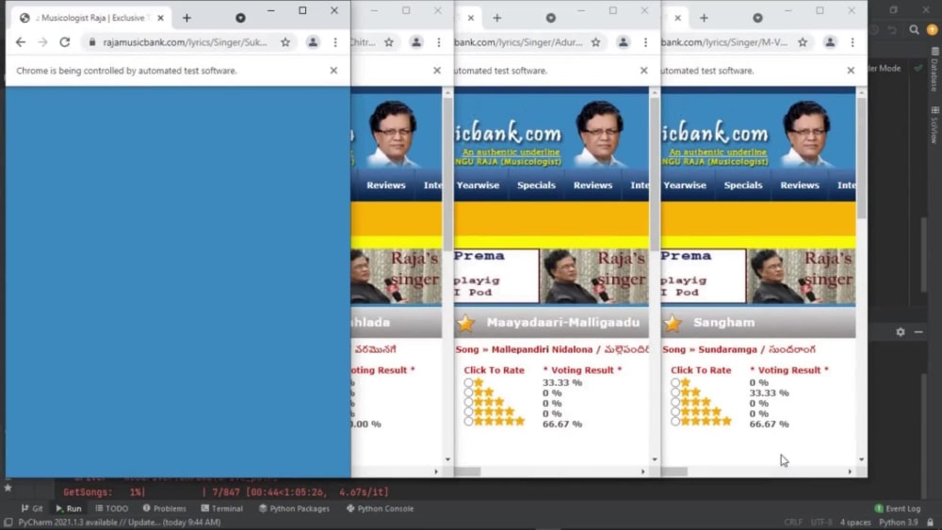Select two-star rating radio for Mallepandiri Nidalona
This screenshot has height=530, width=942.
point(468,393)
